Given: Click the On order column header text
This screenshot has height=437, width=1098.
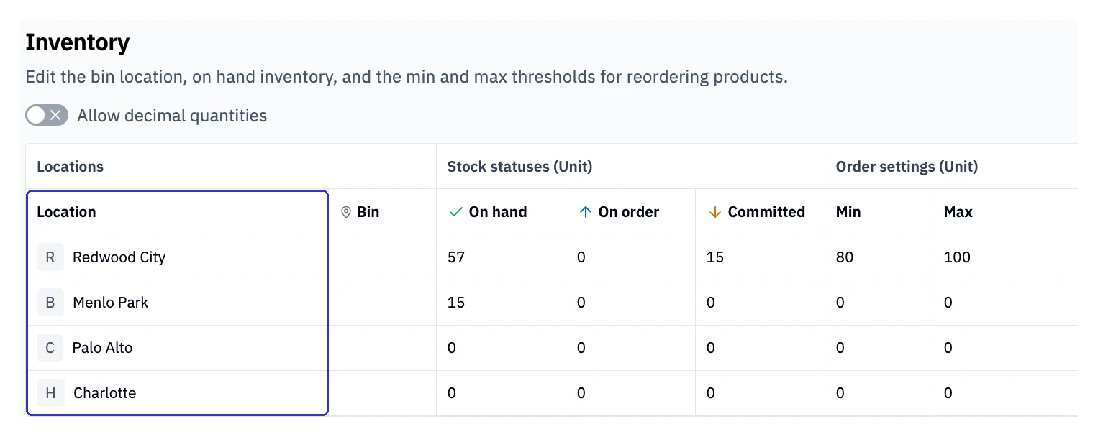Looking at the screenshot, I should [x=629, y=212].
